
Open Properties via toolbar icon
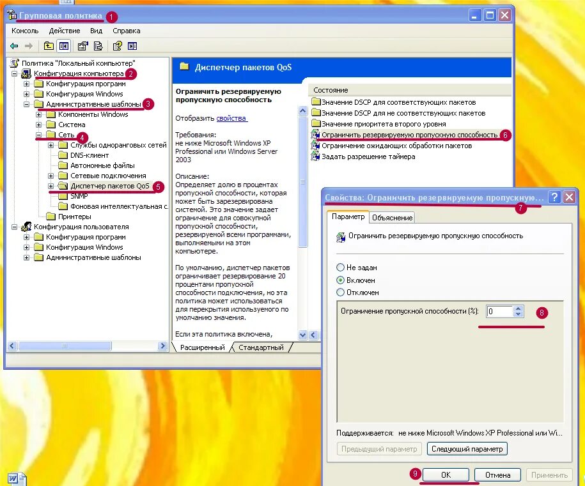tap(82, 46)
